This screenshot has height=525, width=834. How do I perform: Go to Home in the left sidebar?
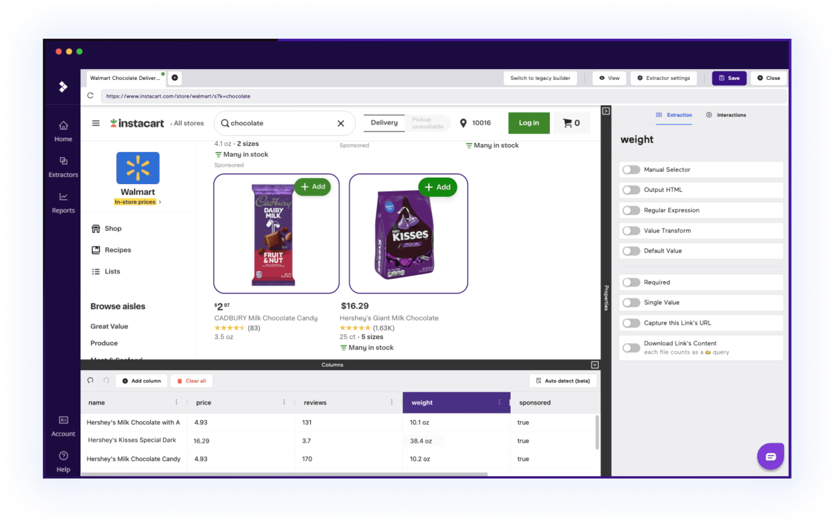click(63, 131)
